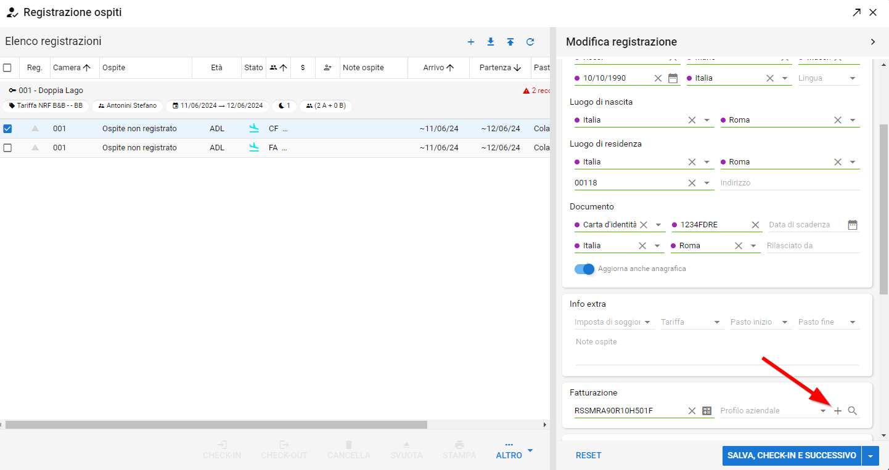This screenshot has width=889, height=470.
Task: Click the Rilasciato da input field
Action: point(813,246)
